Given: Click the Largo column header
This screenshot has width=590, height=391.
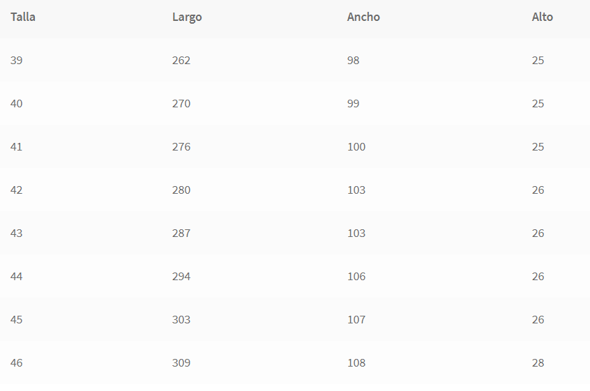Looking at the screenshot, I should point(187,17).
